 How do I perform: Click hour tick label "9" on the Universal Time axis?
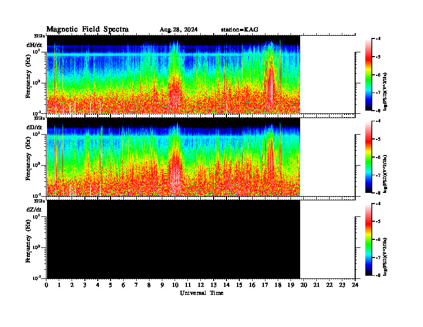(162, 285)
